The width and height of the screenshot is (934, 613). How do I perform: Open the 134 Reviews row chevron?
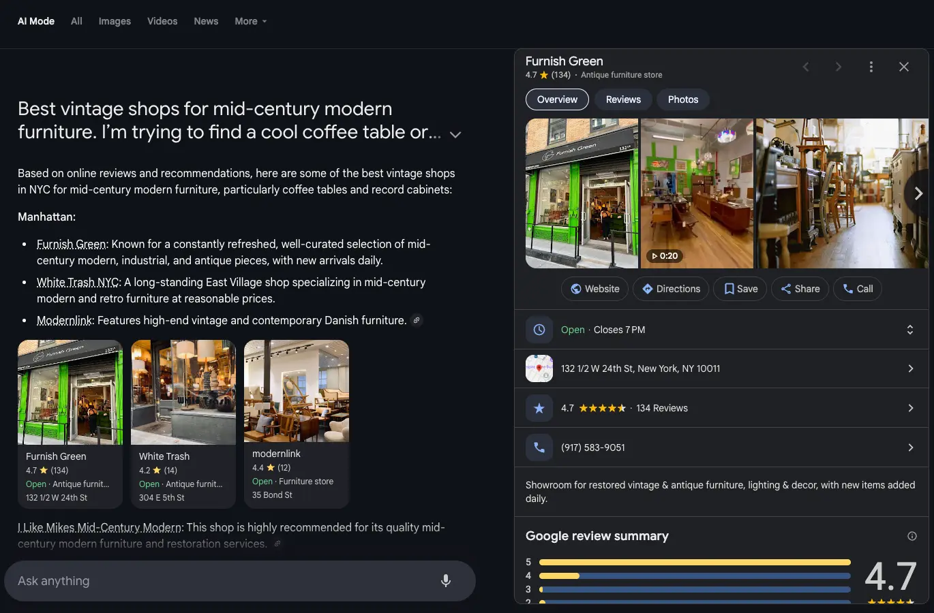coord(911,408)
